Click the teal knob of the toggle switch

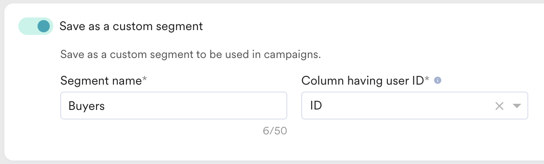pos(44,26)
